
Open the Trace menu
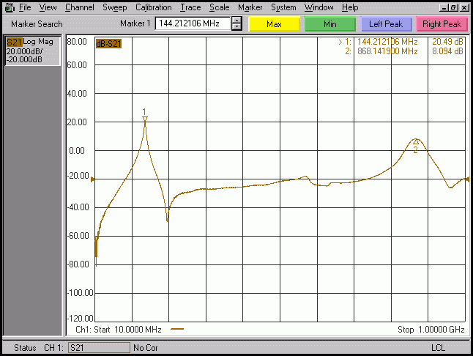tap(190, 7)
